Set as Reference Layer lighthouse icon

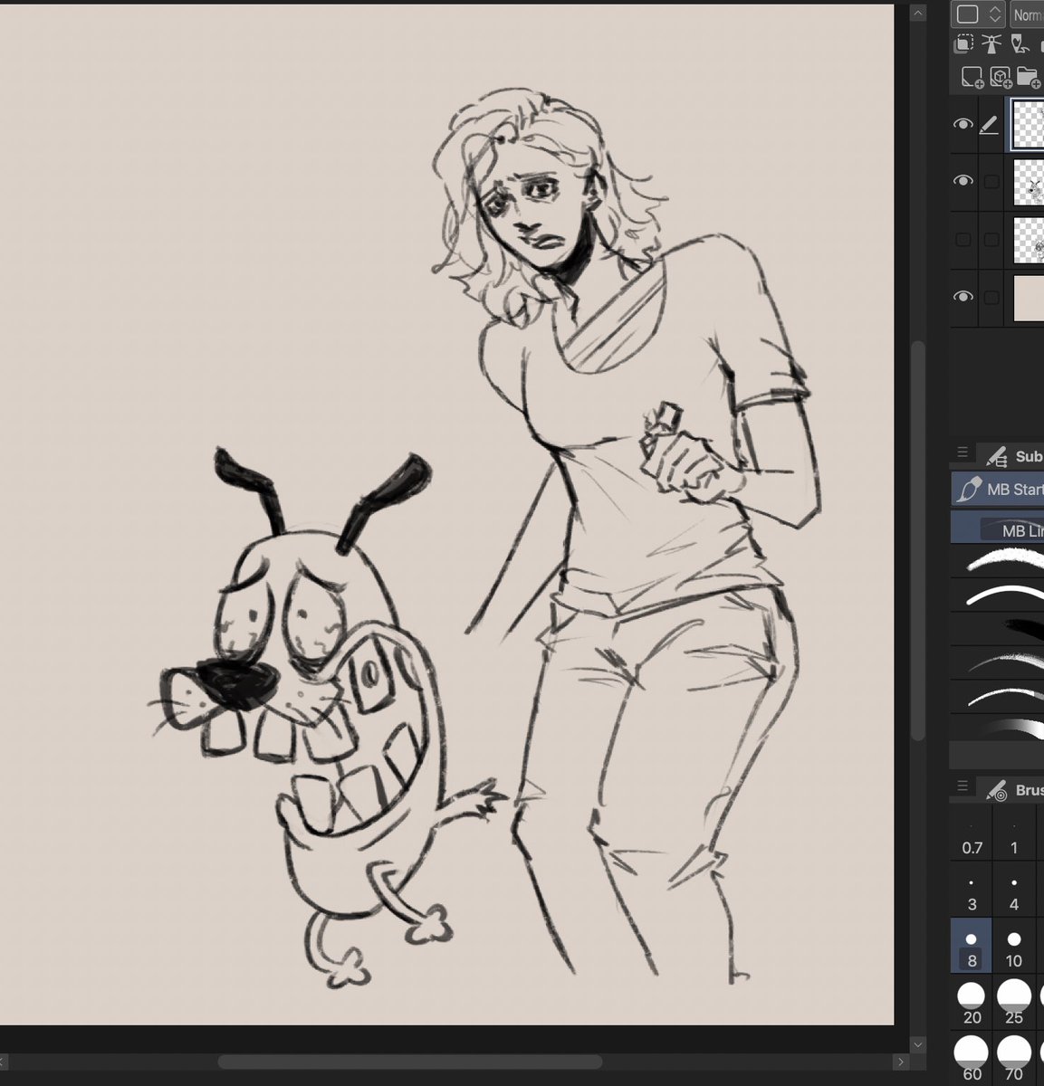click(992, 43)
